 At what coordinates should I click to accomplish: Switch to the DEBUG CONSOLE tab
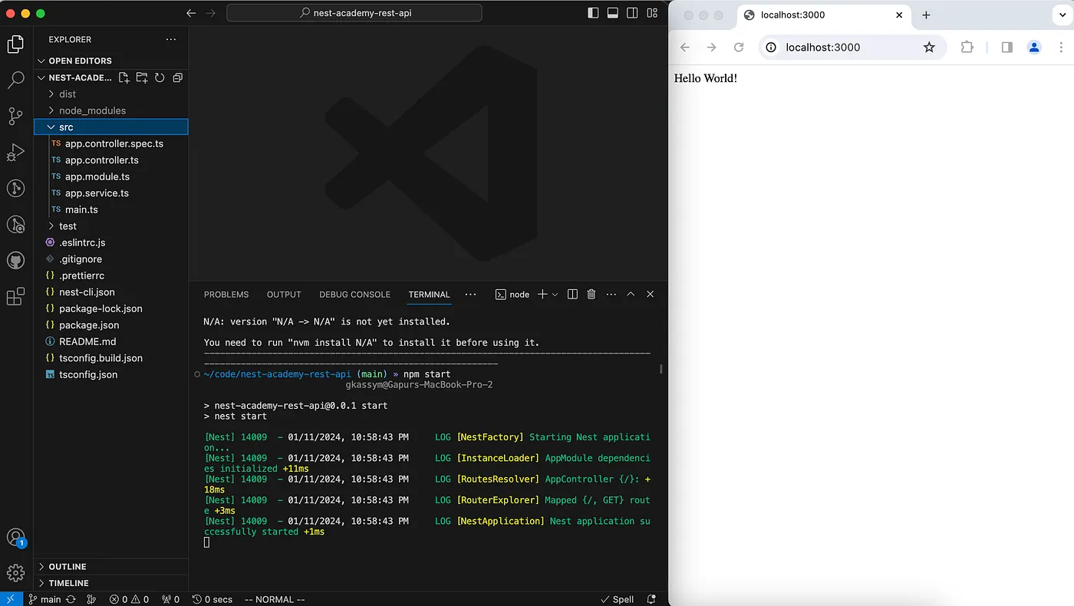pyautogui.click(x=354, y=294)
